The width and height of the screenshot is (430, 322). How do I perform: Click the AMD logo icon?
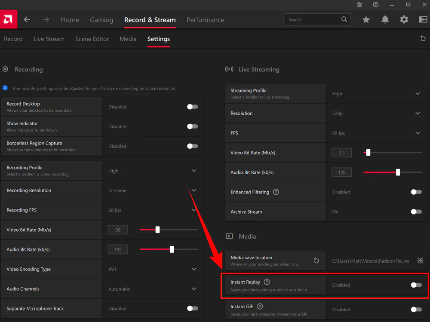coord(8,19)
